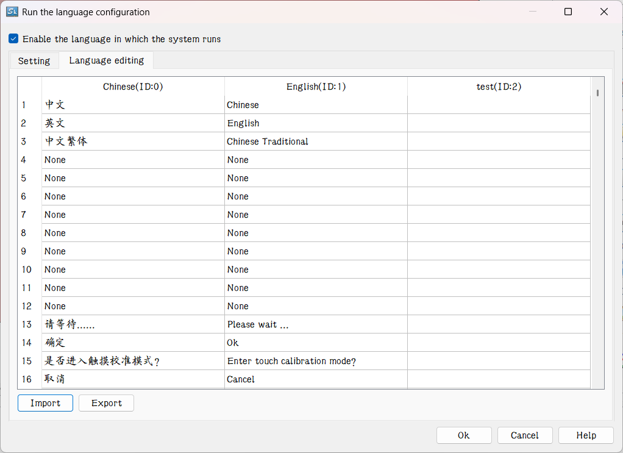Click the 'Please wait ...' cell
Image resolution: width=623 pixels, height=453 pixels.
click(316, 324)
